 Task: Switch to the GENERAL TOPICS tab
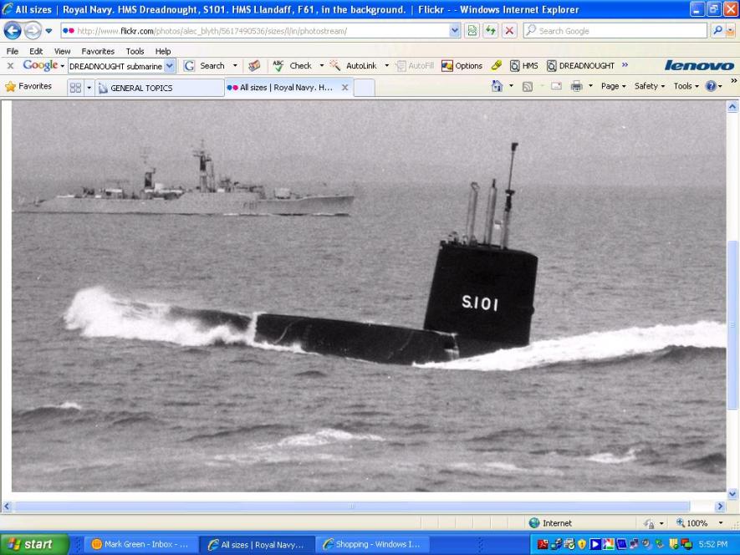158,88
